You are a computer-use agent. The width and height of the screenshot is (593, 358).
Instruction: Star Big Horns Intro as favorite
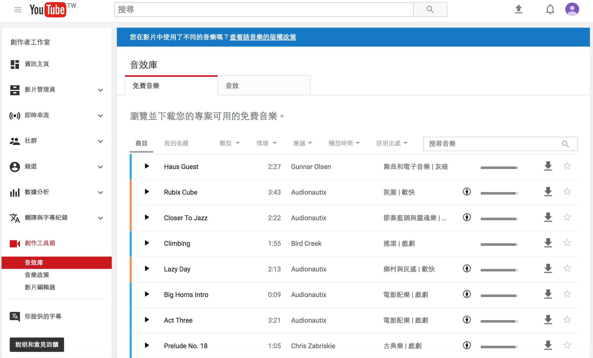coord(567,294)
